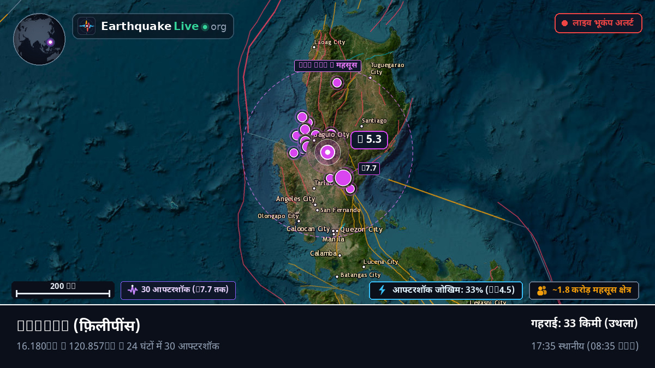Select the large 7.7 aftershock circle

[x=343, y=178]
